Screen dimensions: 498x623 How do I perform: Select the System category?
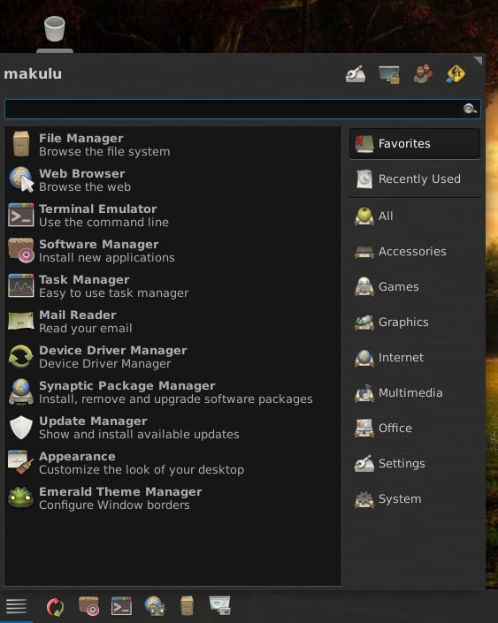[415, 499]
